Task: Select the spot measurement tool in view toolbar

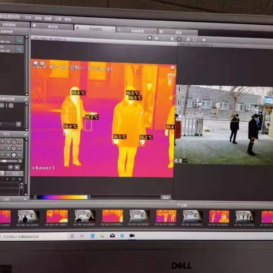Action: pos(156,38)
